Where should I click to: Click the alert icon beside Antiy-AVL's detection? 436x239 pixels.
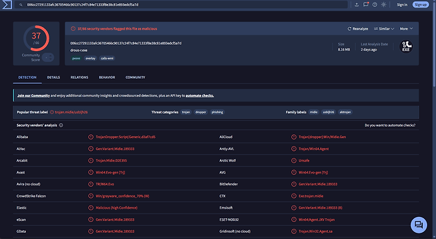[294, 149]
